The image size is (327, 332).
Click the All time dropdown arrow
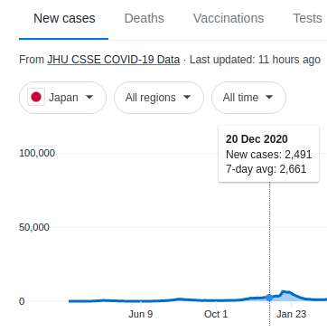[269, 97]
